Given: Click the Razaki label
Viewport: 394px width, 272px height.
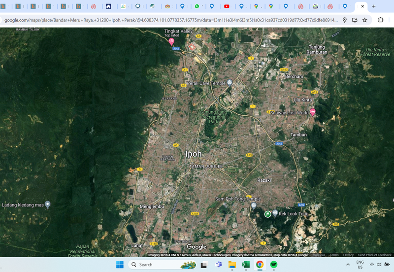Looking at the screenshot, I should [264, 180].
